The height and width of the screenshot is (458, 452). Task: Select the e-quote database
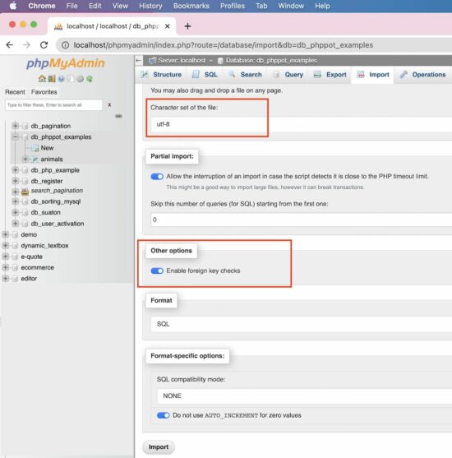tap(31, 257)
